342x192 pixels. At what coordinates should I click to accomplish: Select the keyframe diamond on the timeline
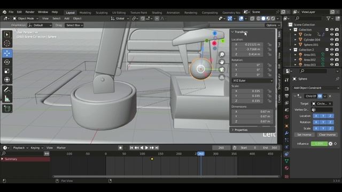152,159
